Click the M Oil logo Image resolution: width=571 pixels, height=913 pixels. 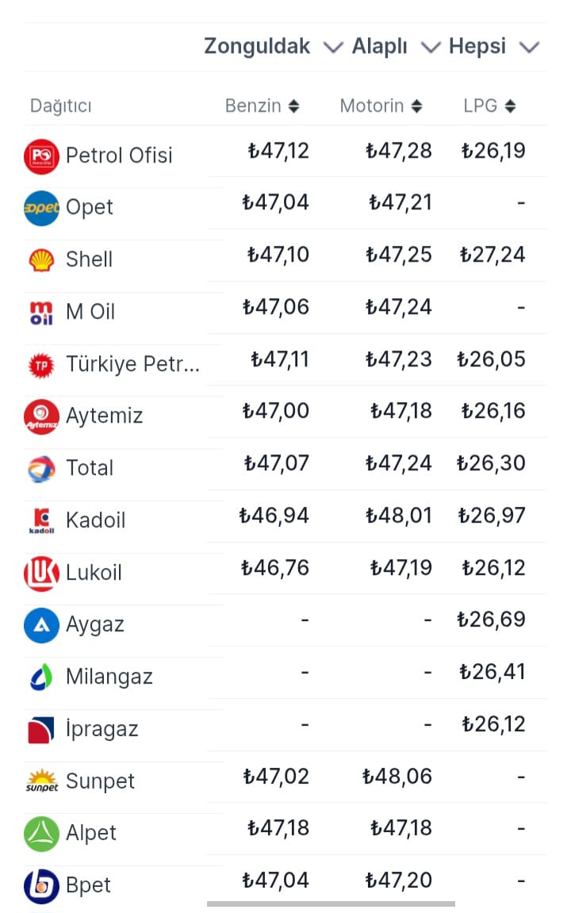click(x=41, y=313)
